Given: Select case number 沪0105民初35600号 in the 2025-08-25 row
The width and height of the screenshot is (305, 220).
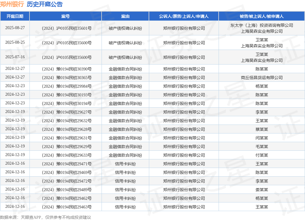Looking at the screenshot, I should coord(66,43).
